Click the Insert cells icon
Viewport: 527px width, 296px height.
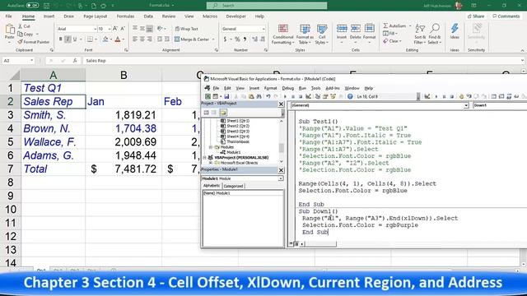coord(342,29)
